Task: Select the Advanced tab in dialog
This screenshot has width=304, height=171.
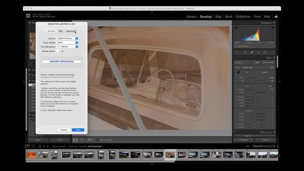Action: [71, 31]
